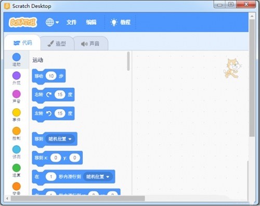This screenshot has height=206, width=260.
Task: Open 随机位置 dropdown in 移到 block
Action: pos(60,139)
